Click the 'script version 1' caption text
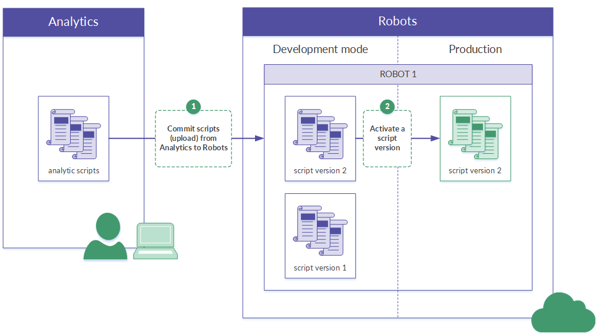Image resolution: width=596 pixels, height=333 pixels. pyautogui.click(x=320, y=268)
